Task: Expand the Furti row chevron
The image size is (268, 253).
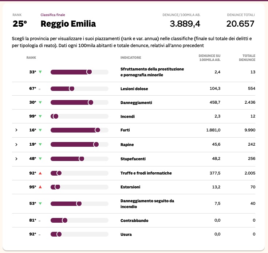Action: [16, 130]
